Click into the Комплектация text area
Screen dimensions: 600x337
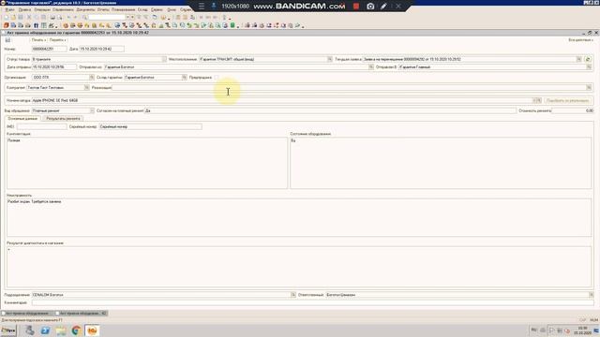pos(147,163)
